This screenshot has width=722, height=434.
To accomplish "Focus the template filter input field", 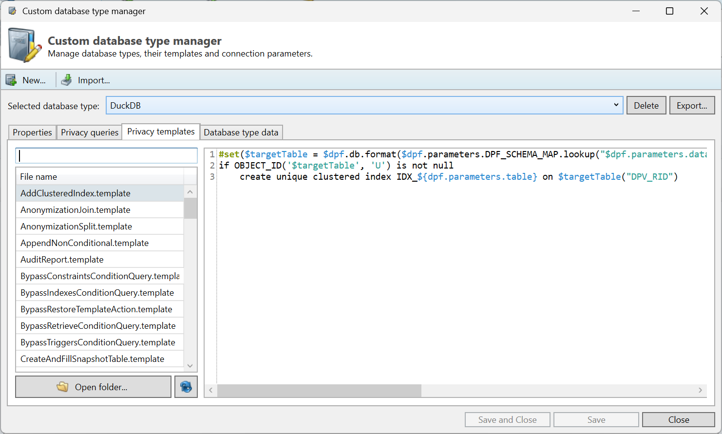I will coord(106,155).
